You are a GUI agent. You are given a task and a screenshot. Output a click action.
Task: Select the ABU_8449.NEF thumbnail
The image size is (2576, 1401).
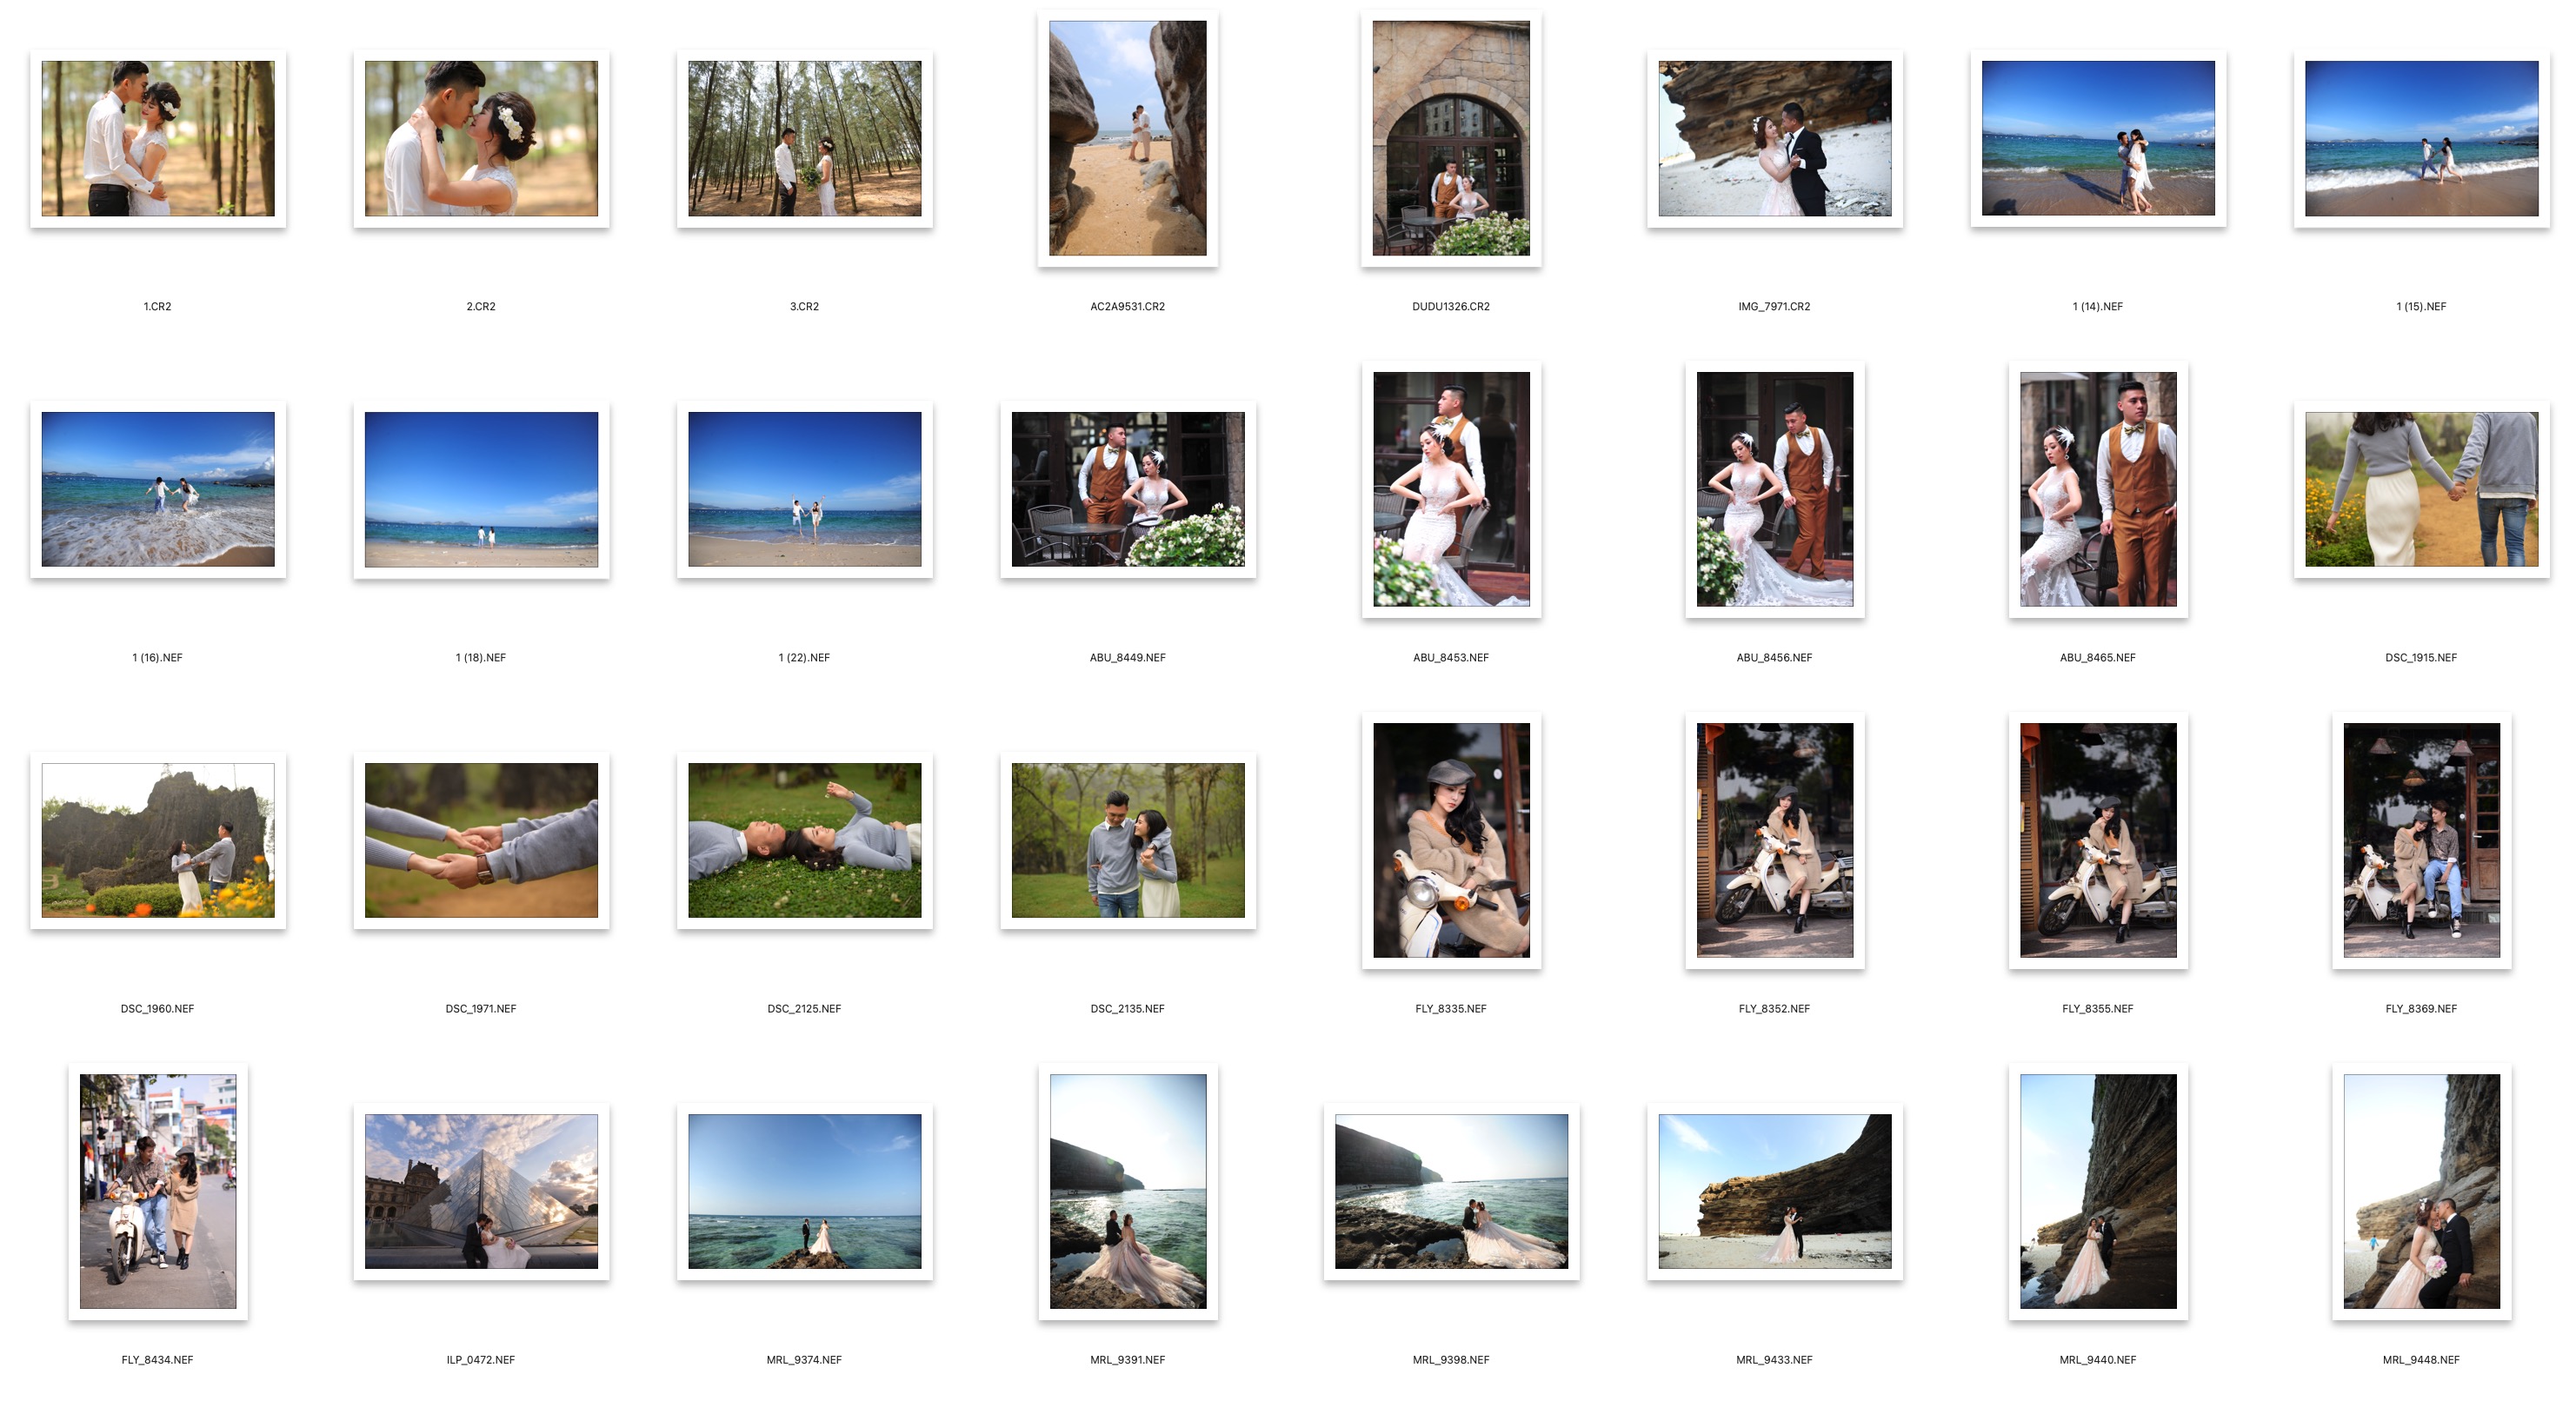click(x=1127, y=490)
